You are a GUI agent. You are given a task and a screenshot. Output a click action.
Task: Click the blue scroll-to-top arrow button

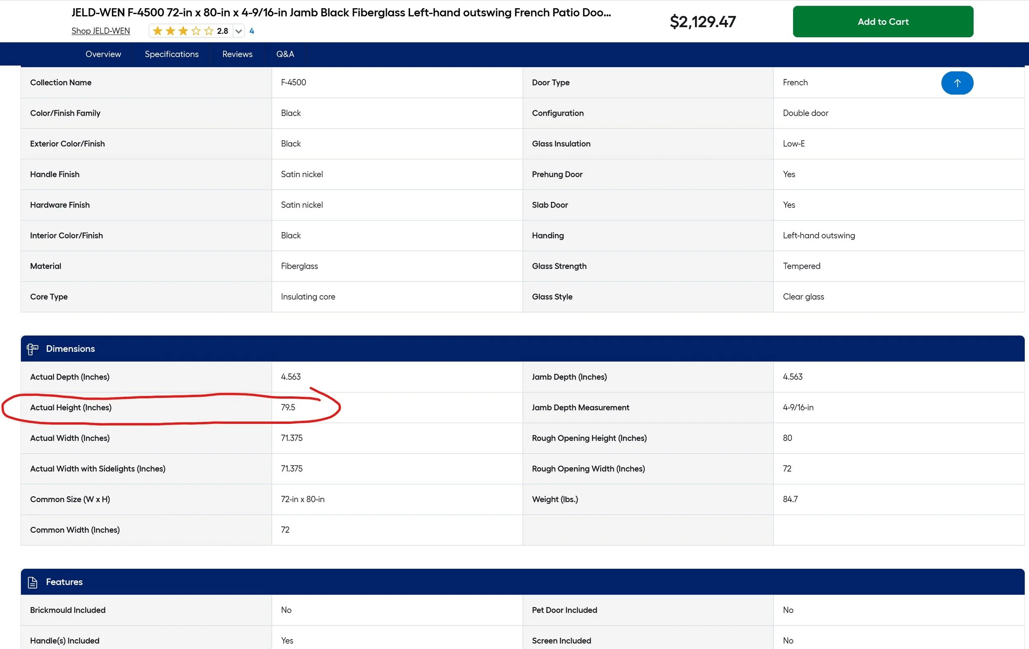pos(957,83)
